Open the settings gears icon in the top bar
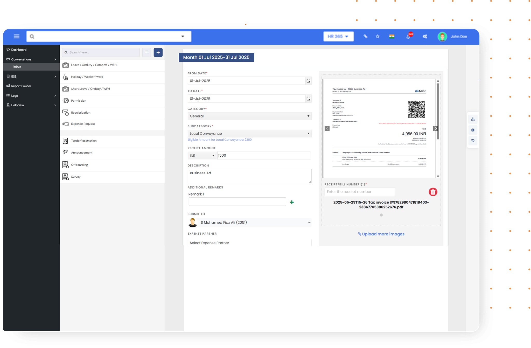Screen dimensions: 531x348 tap(425, 36)
